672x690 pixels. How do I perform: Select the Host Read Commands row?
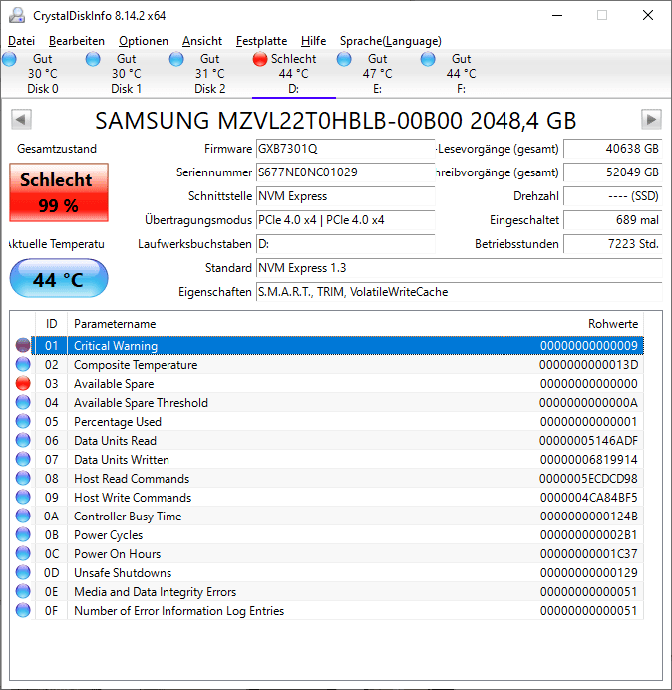point(327,479)
